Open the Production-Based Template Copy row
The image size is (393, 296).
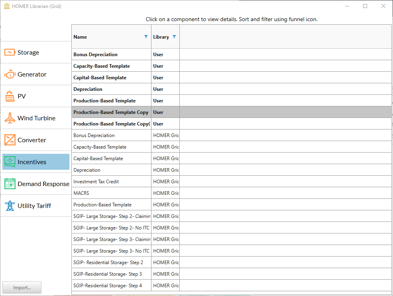click(x=111, y=112)
